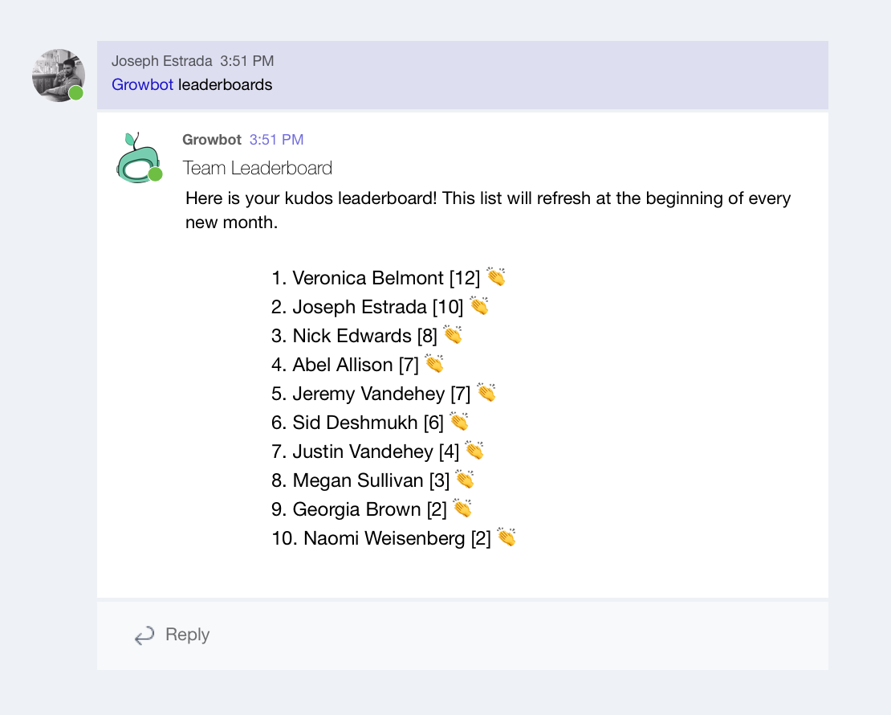Click Joseph Estrada's green presence dot
The image size is (891, 715).
tap(76, 94)
